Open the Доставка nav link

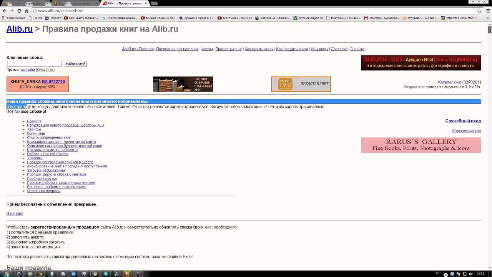click(339, 49)
